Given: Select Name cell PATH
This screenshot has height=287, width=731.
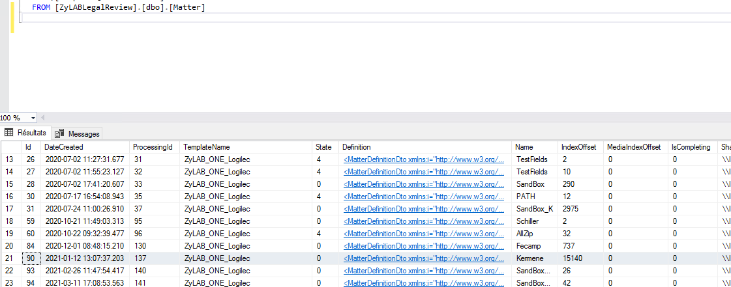Looking at the screenshot, I should coord(535,197).
